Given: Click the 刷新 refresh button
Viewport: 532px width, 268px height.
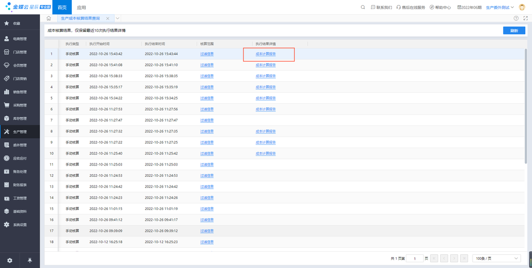Looking at the screenshot, I should [x=514, y=31].
